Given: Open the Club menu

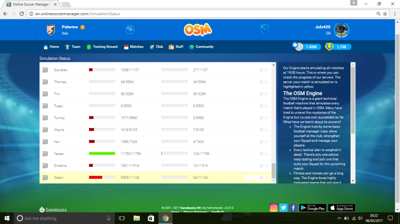Looking at the screenshot, I should click(x=156, y=47).
